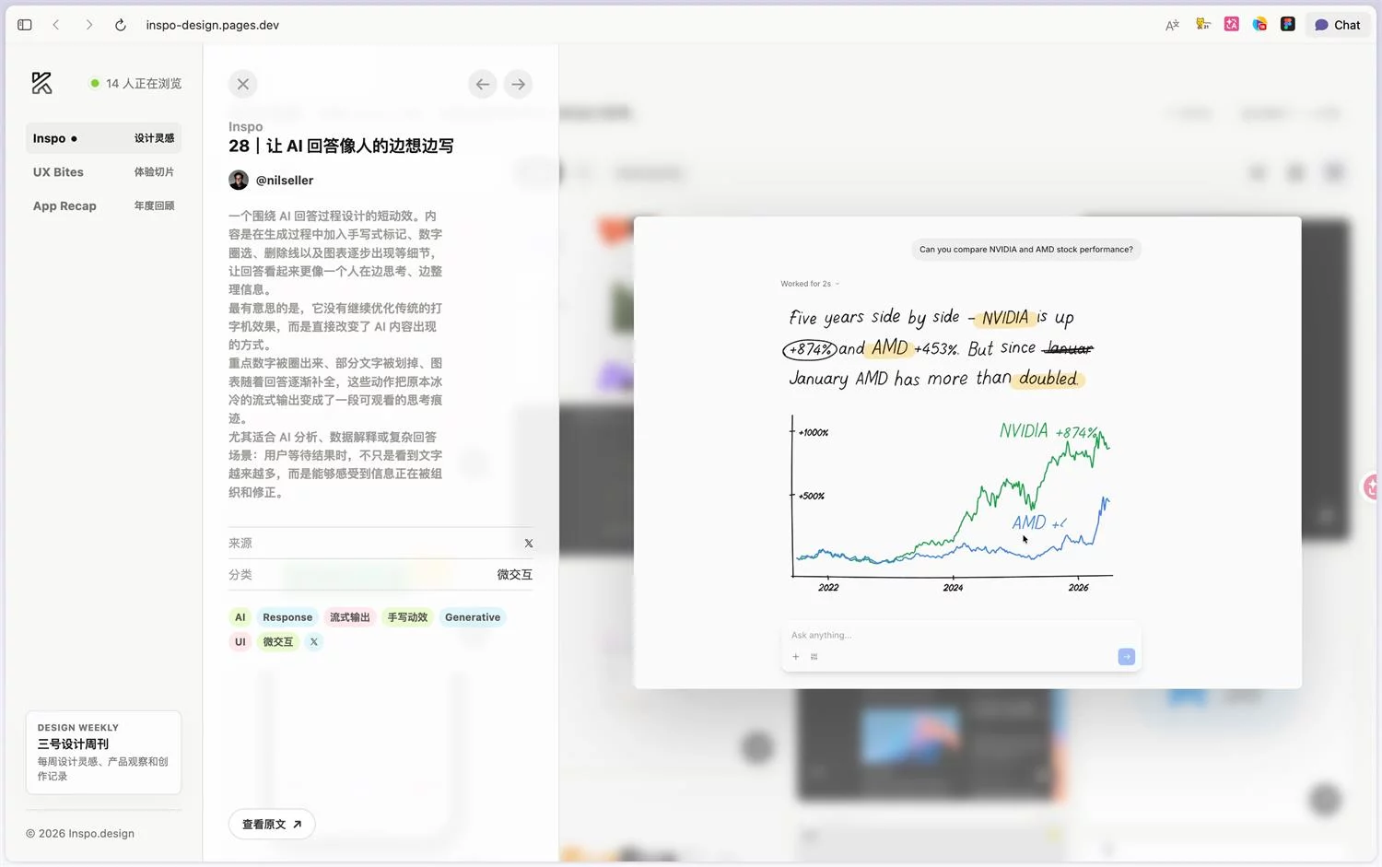Close the detail panel with the X button
The image size is (1382, 867).
coord(243,84)
